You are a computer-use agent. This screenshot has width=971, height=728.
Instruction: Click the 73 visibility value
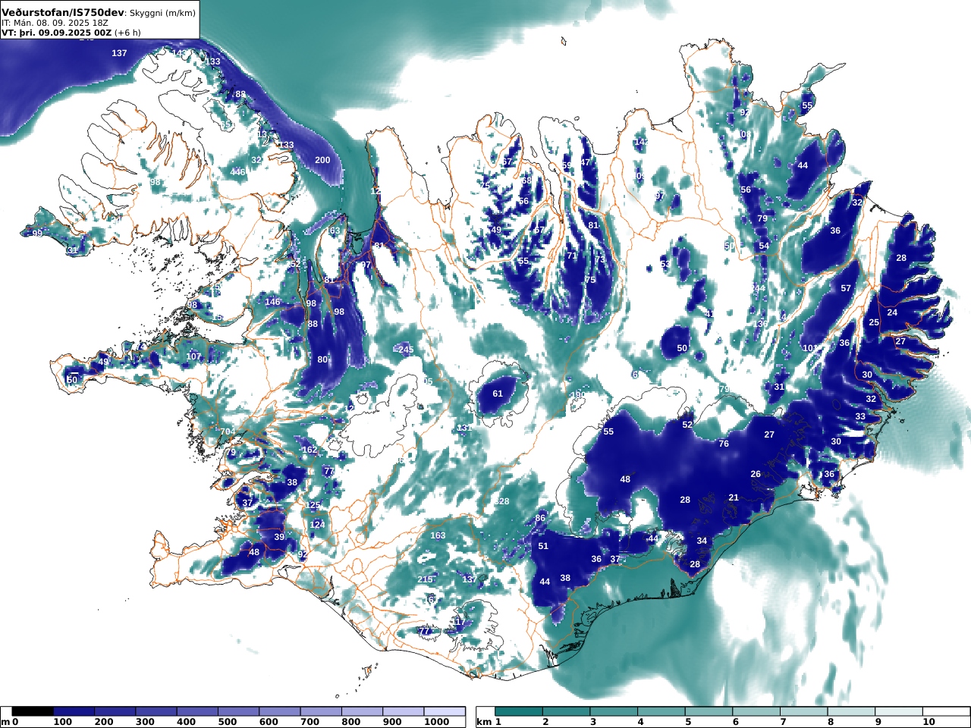600,259
